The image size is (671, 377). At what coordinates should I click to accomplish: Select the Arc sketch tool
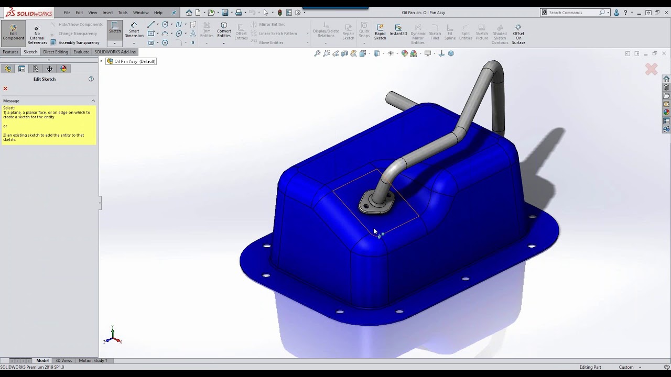tap(165, 34)
